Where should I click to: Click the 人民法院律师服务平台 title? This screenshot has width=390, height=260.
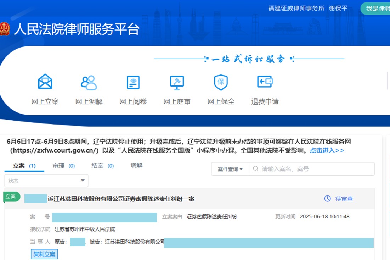point(77,29)
